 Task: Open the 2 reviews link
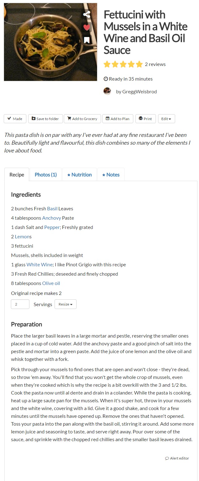(155, 64)
